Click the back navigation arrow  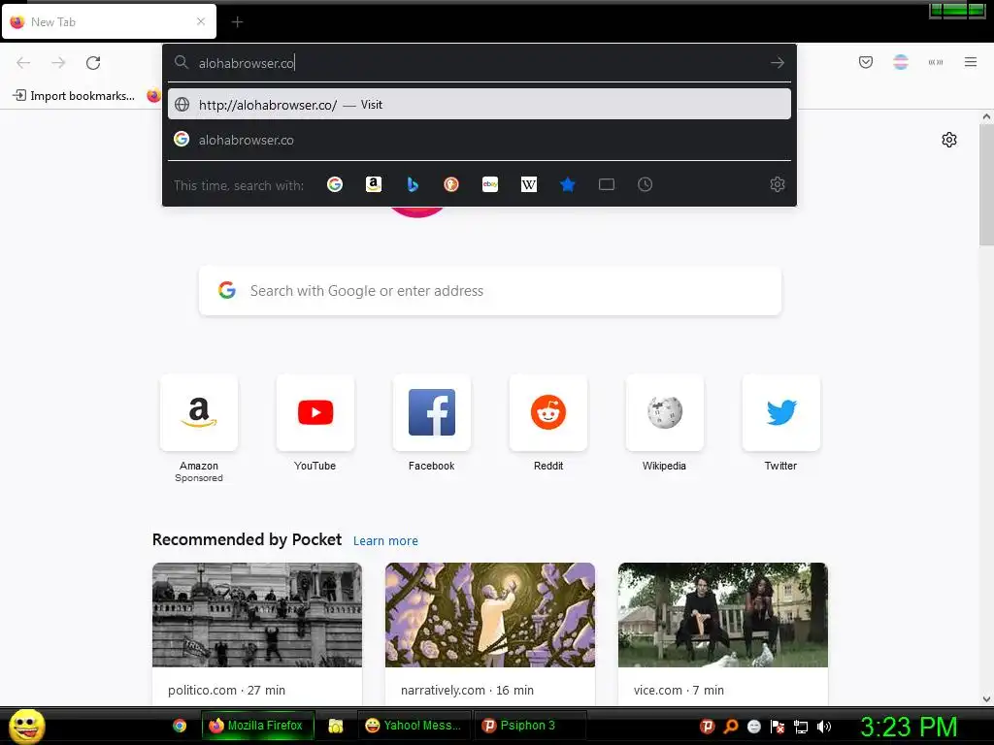click(x=23, y=63)
